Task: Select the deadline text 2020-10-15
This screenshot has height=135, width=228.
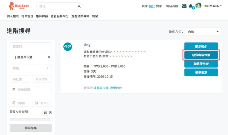Action: (105, 77)
